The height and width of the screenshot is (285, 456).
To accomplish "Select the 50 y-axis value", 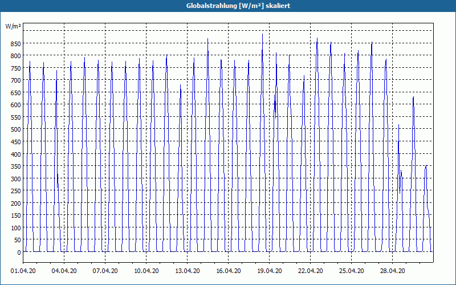I will pyautogui.click(x=18, y=240).
